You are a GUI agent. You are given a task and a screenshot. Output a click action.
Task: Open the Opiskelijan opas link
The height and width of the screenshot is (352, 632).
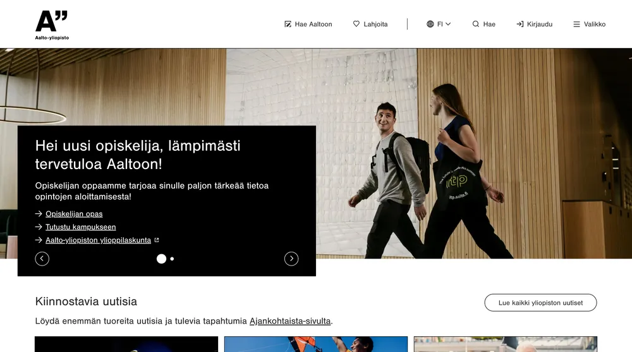74,214
